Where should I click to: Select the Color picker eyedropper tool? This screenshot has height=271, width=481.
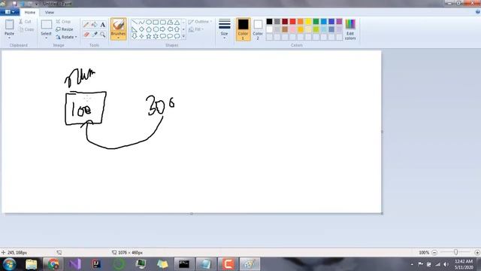pyautogui.click(x=95, y=34)
